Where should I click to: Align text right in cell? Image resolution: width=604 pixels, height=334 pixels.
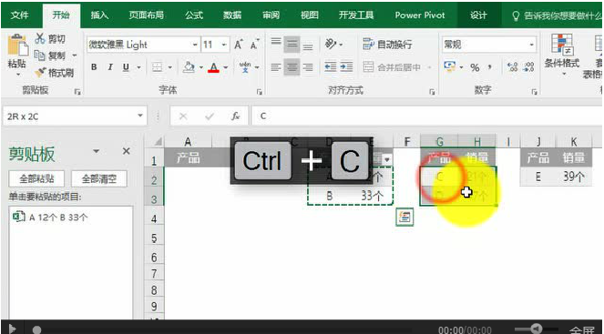point(307,67)
